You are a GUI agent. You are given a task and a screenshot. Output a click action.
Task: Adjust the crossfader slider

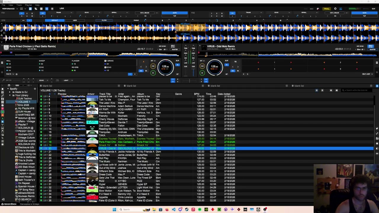[189, 80]
